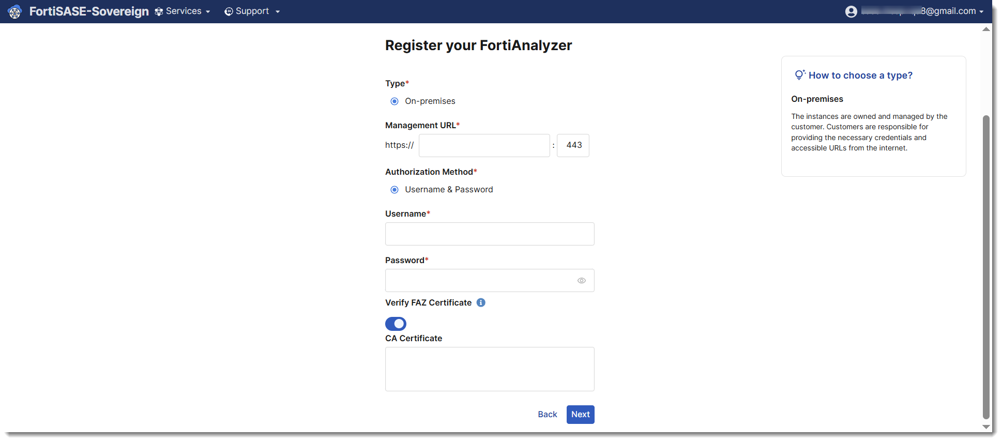Click the info icon beside Verify FAZ Certificate
The height and width of the screenshot is (442, 1002).
pos(480,302)
